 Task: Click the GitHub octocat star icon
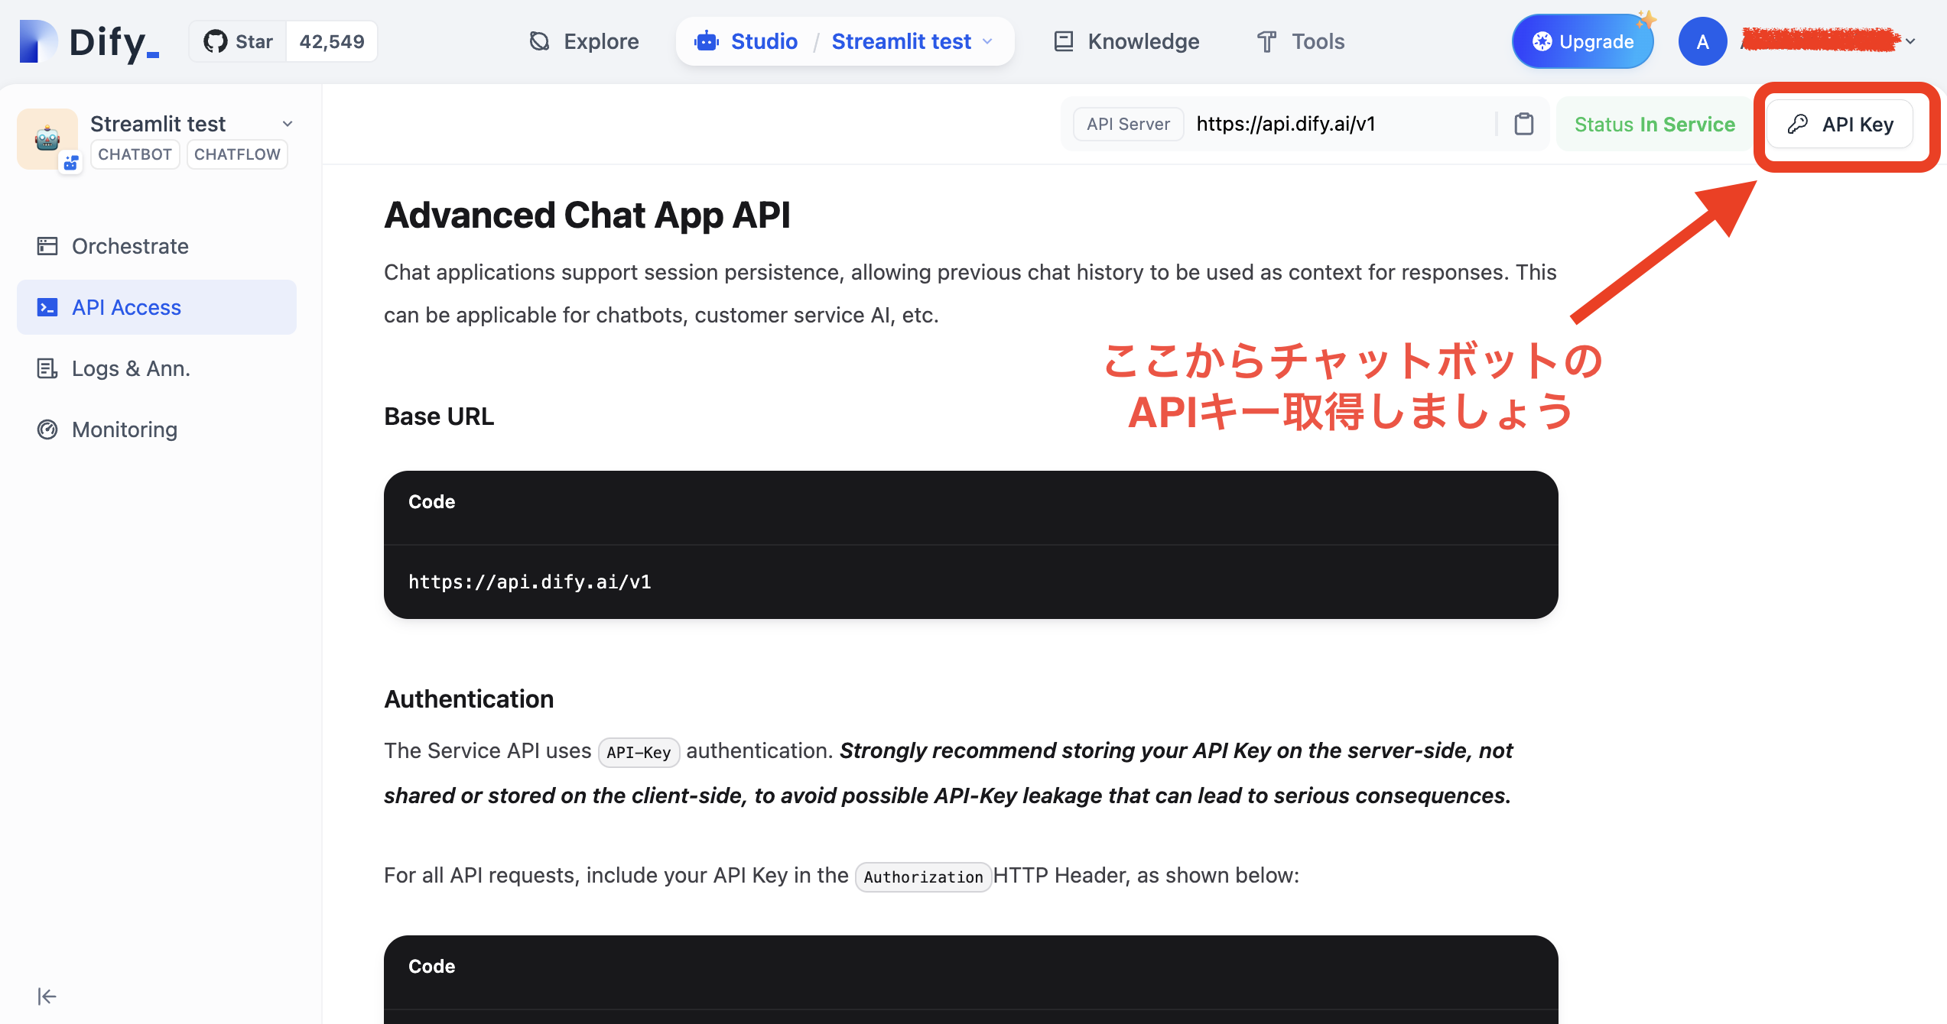(x=216, y=41)
